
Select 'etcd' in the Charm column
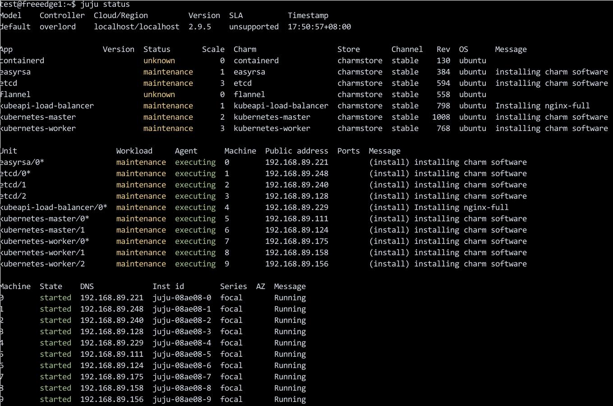243,83
